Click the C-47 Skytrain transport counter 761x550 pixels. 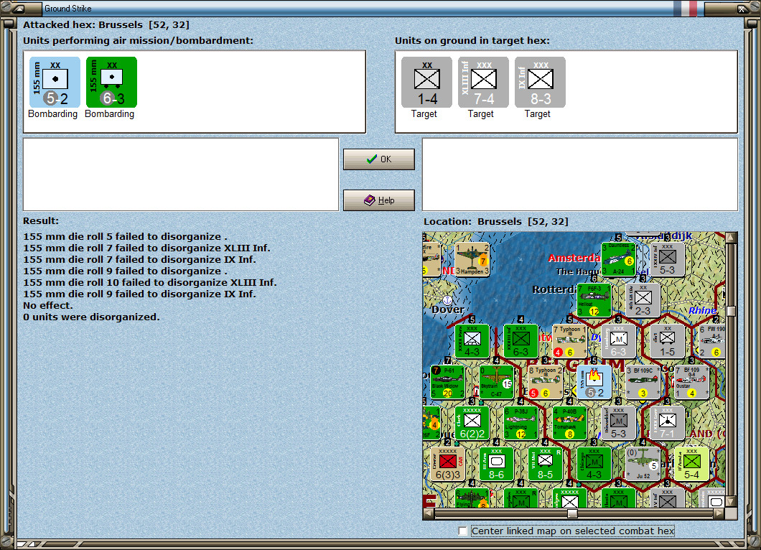(x=497, y=382)
